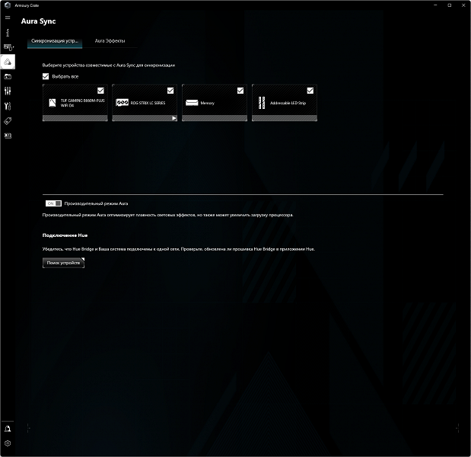Open Scenario Profiles sliders icon

pos(8,91)
